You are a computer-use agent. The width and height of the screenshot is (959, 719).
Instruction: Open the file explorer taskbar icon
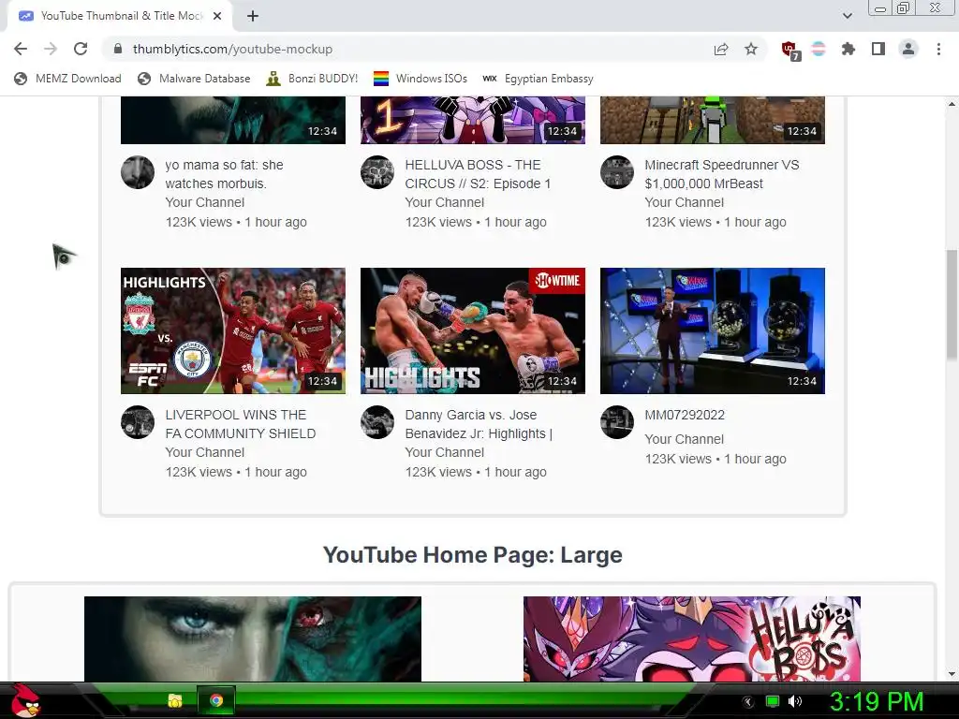click(175, 700)
